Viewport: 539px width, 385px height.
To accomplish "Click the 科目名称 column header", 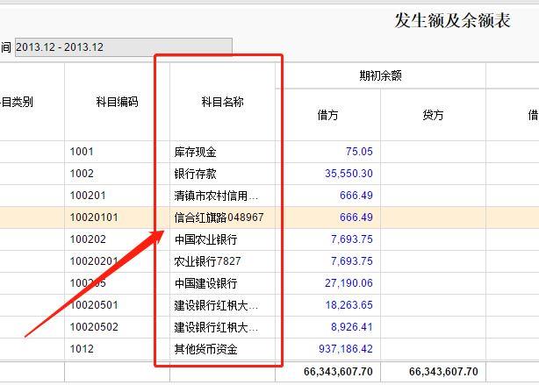I will [222, 102].
